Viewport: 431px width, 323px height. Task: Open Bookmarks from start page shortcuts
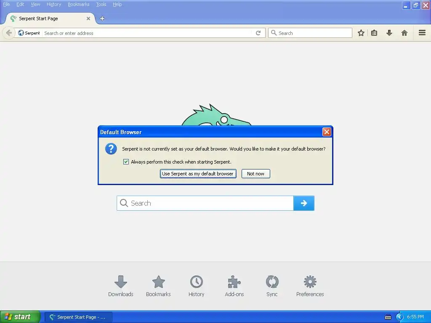tap(158, 286)
